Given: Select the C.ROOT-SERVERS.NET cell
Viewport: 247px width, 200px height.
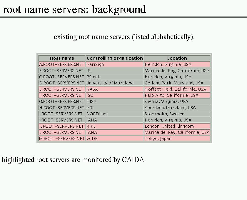Looking at the screenshot, I should [62, 77].
